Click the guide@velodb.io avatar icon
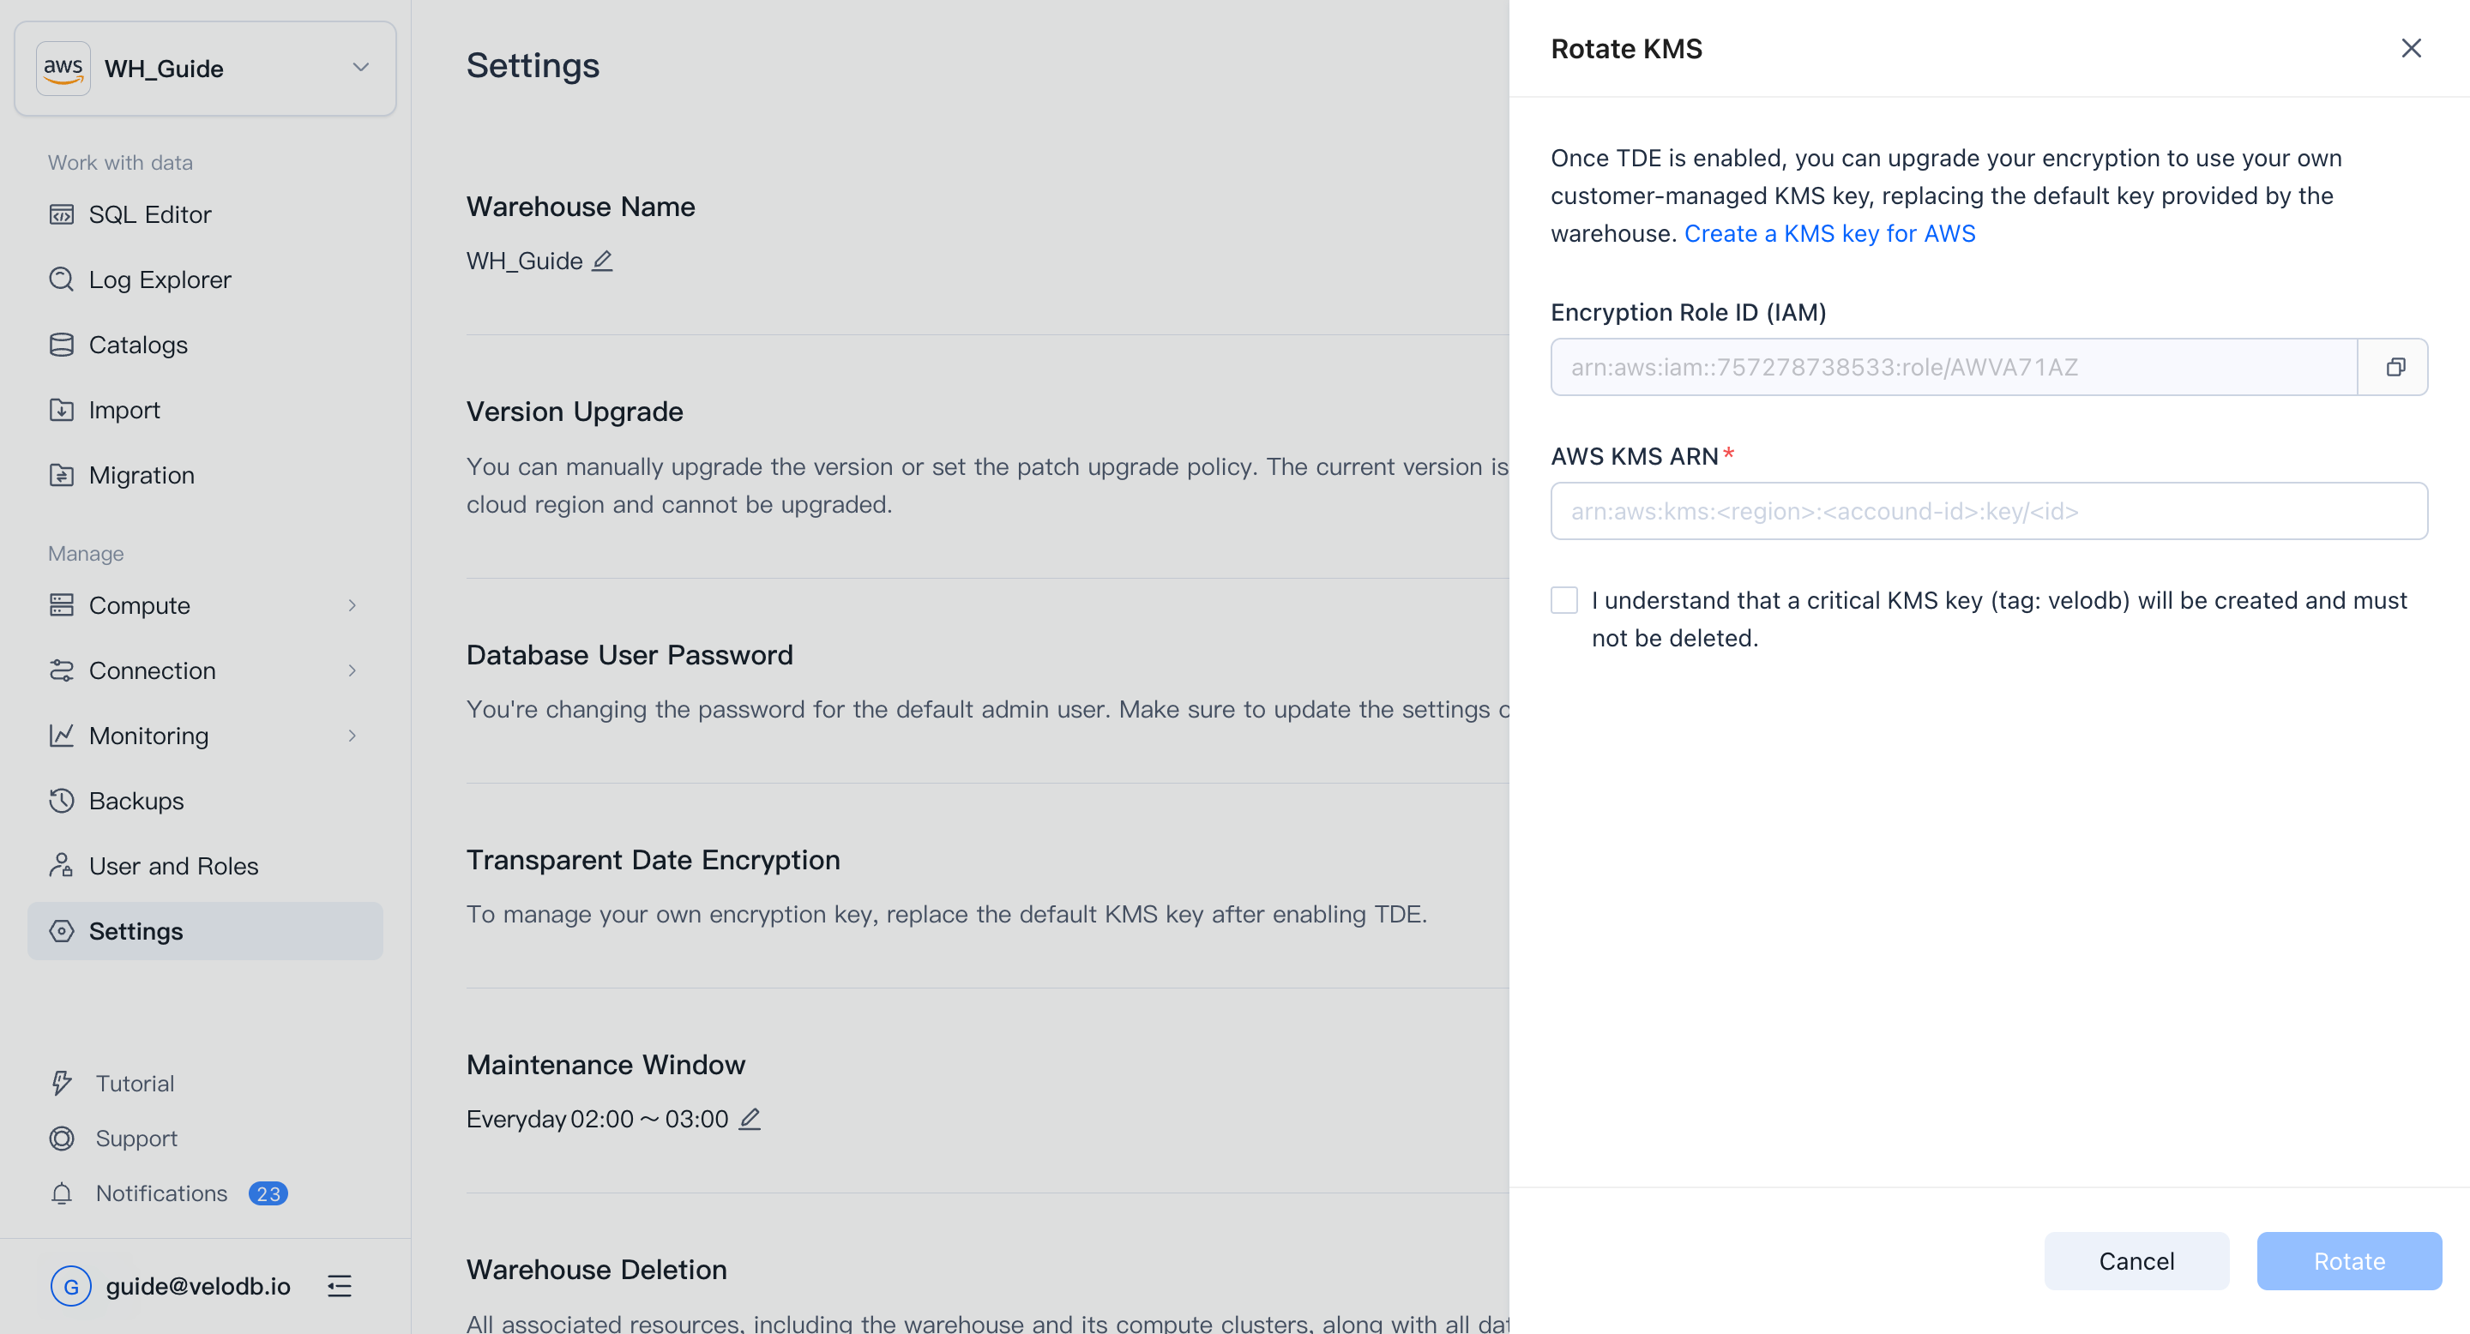The height and width of the screenshot is (1334, 2470). point(71,1285)
